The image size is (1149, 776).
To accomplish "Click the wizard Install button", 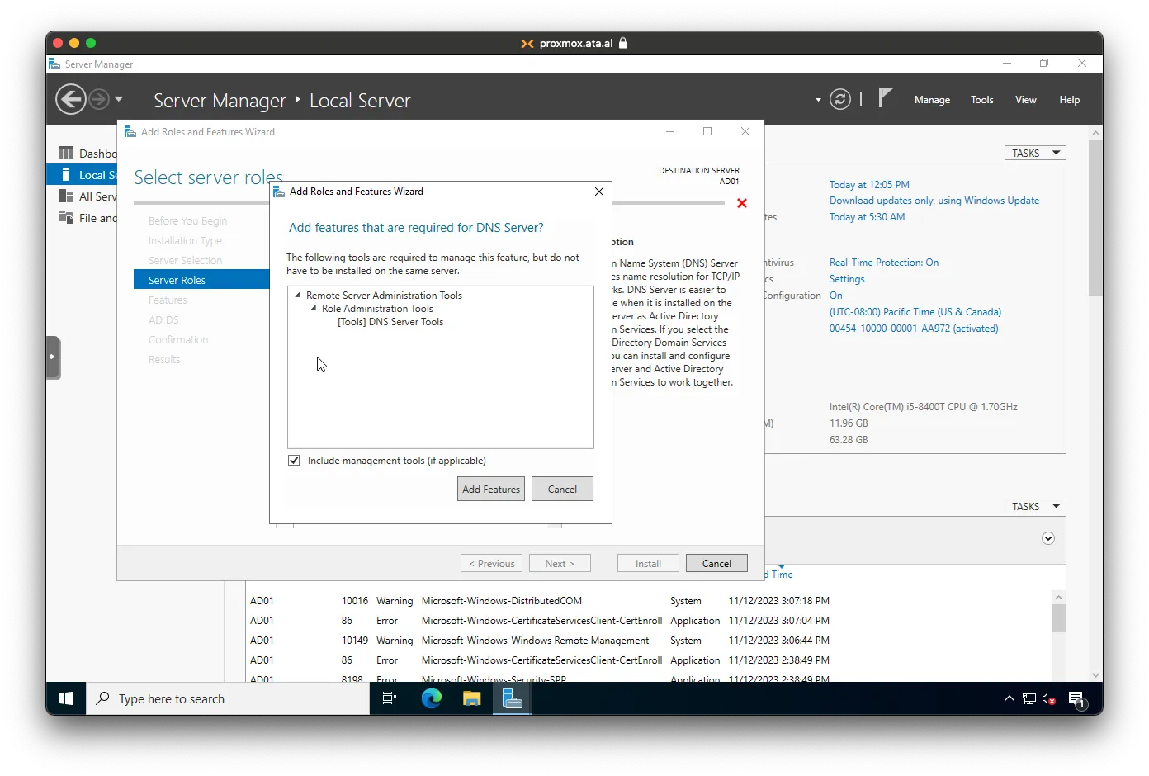I will tap(648, 564).
